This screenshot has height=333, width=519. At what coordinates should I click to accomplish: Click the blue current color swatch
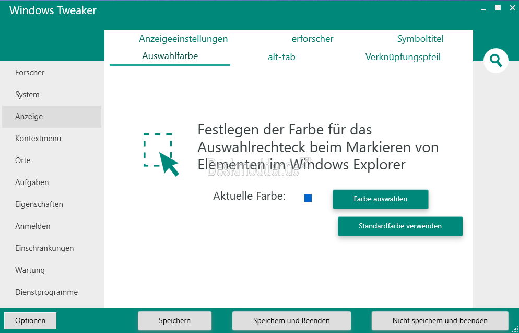click(x=308, y=198)
